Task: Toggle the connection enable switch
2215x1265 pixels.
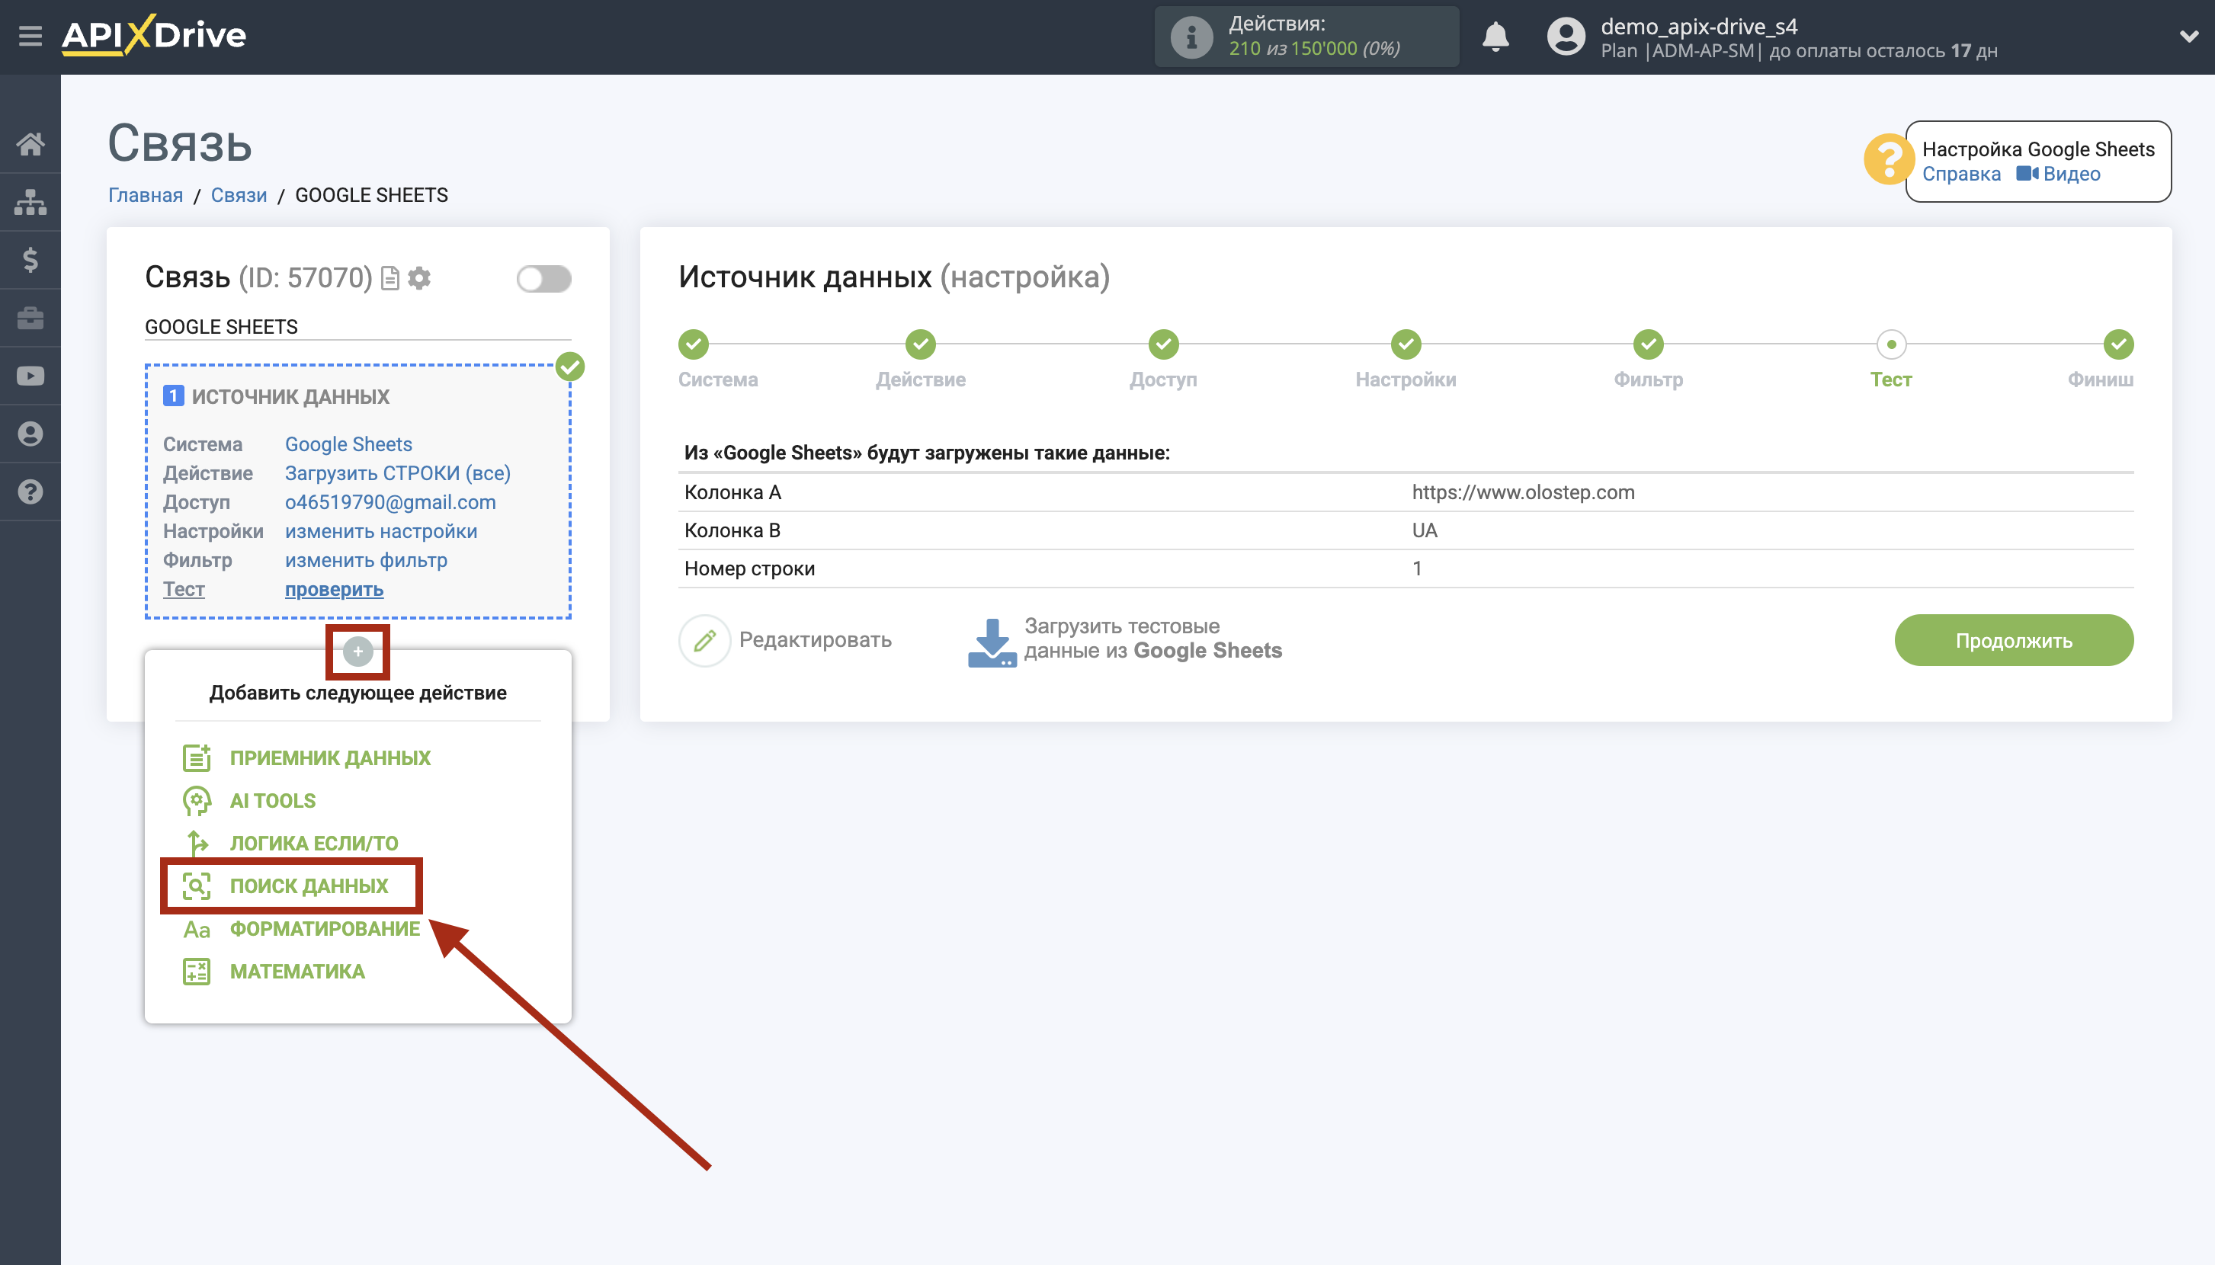Action: point(543,279)
